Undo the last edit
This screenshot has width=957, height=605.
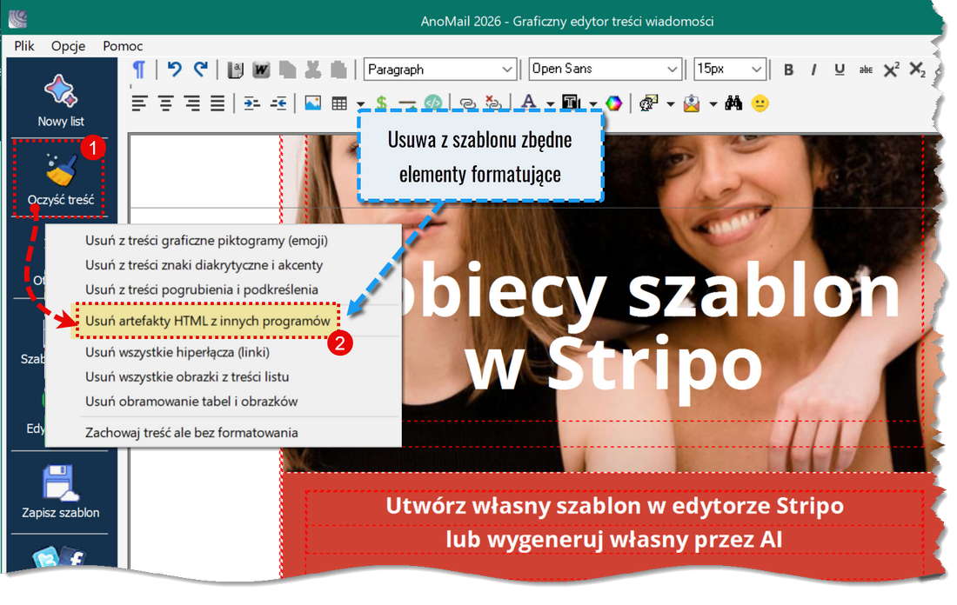coord(175,69)
